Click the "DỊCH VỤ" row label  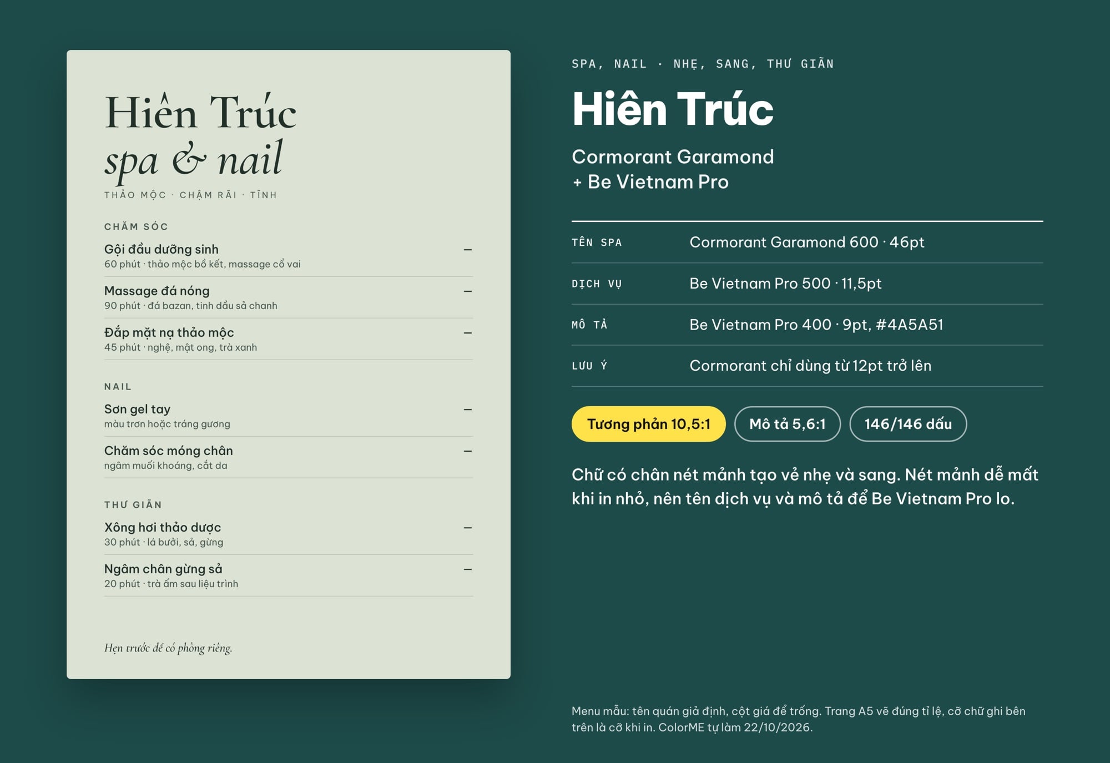coord(597,284)
